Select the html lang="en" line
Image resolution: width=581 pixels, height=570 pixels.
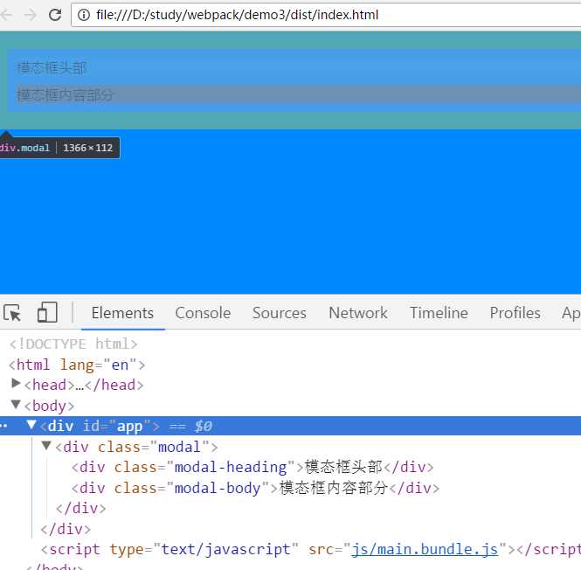(x=77, y=365)
